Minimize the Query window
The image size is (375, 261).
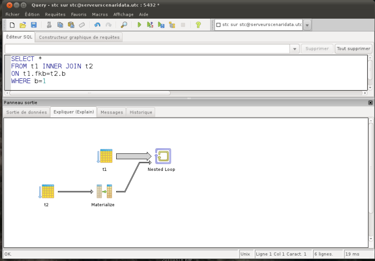click(x=17, y=5)
